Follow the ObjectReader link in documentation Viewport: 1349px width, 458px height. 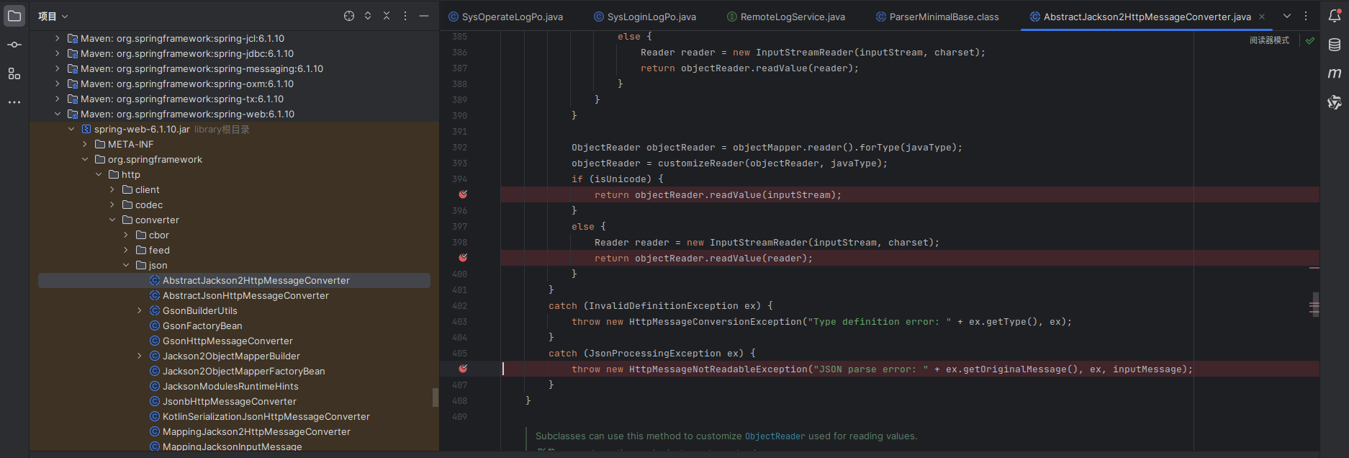click(775, 436)
